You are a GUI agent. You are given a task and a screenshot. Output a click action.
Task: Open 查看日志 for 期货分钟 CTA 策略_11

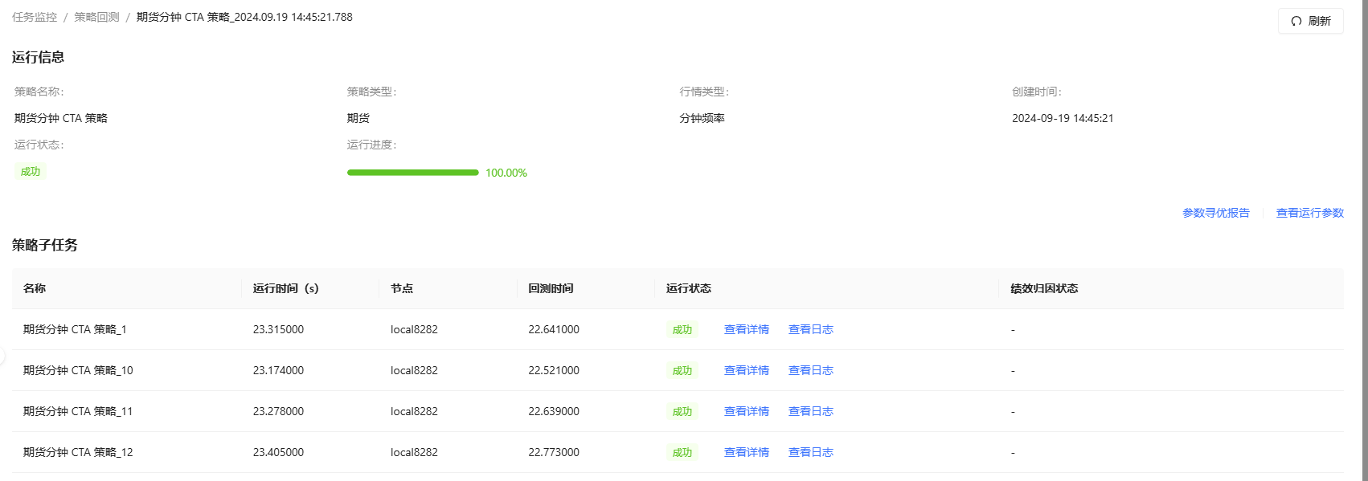tap(810, 411)
